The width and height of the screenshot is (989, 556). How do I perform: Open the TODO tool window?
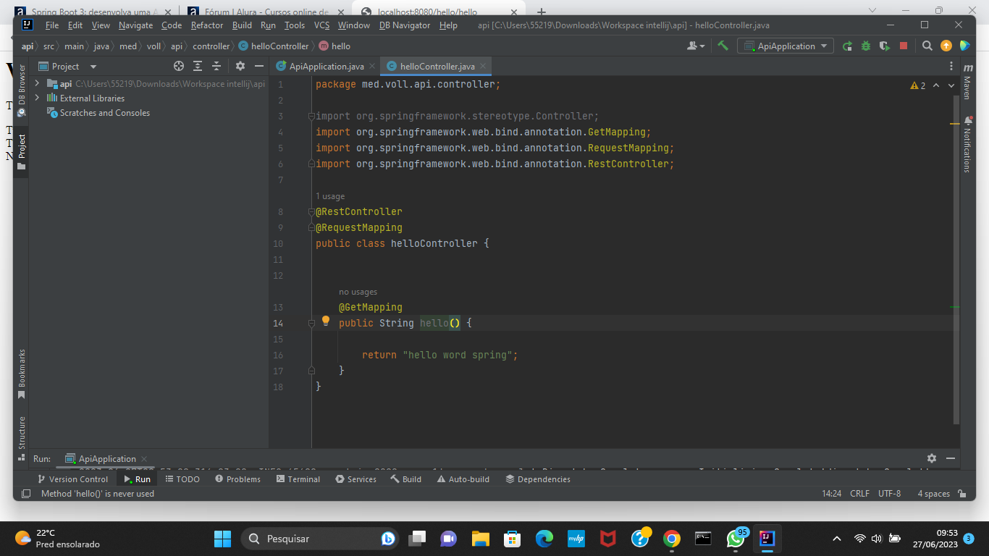point(182,479)
